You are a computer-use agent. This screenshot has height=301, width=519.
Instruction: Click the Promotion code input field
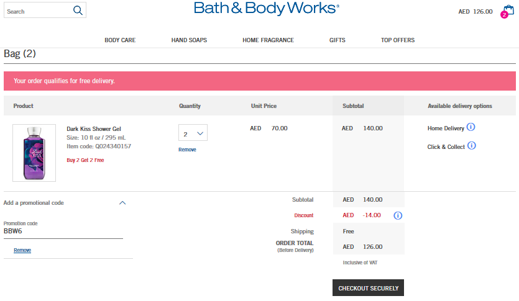[x=62, y=231]
